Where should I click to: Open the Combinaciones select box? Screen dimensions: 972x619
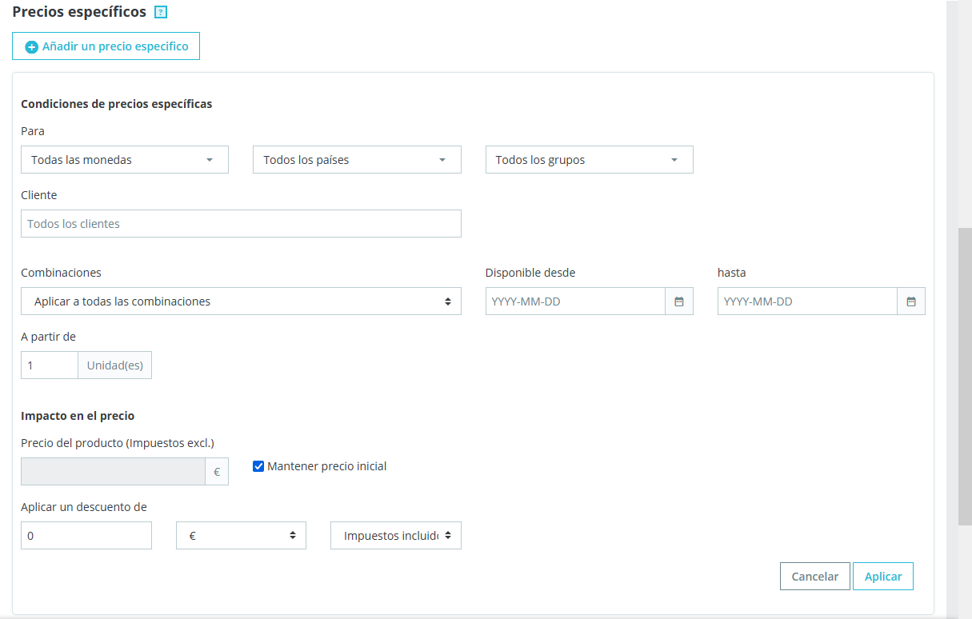[x=241, y=302]
